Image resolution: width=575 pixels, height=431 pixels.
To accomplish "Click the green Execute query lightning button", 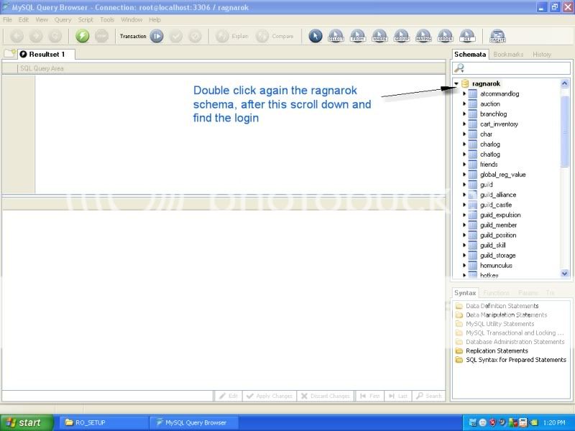I will coord(83,36).
